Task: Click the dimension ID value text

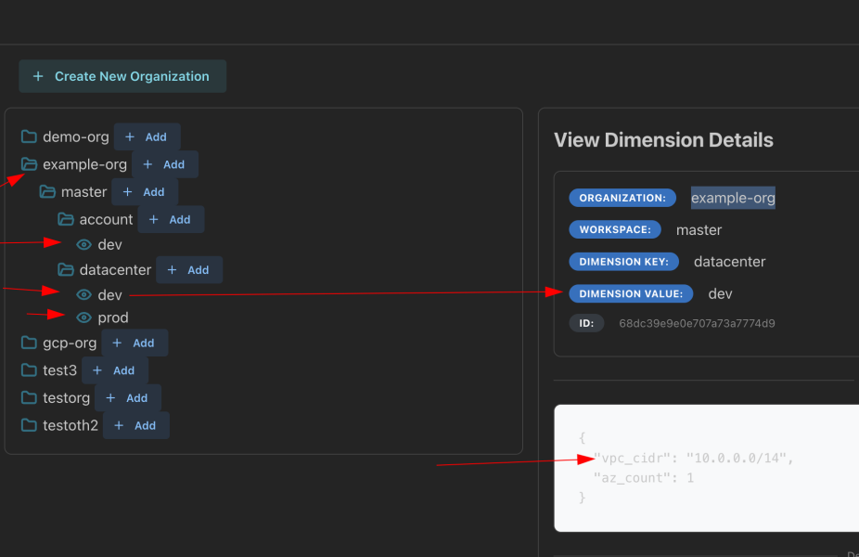Action: click(x=697, y=323)
